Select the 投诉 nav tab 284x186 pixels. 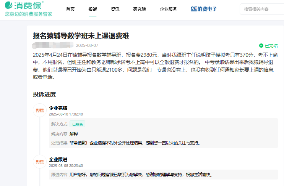(x=93, y=9)
